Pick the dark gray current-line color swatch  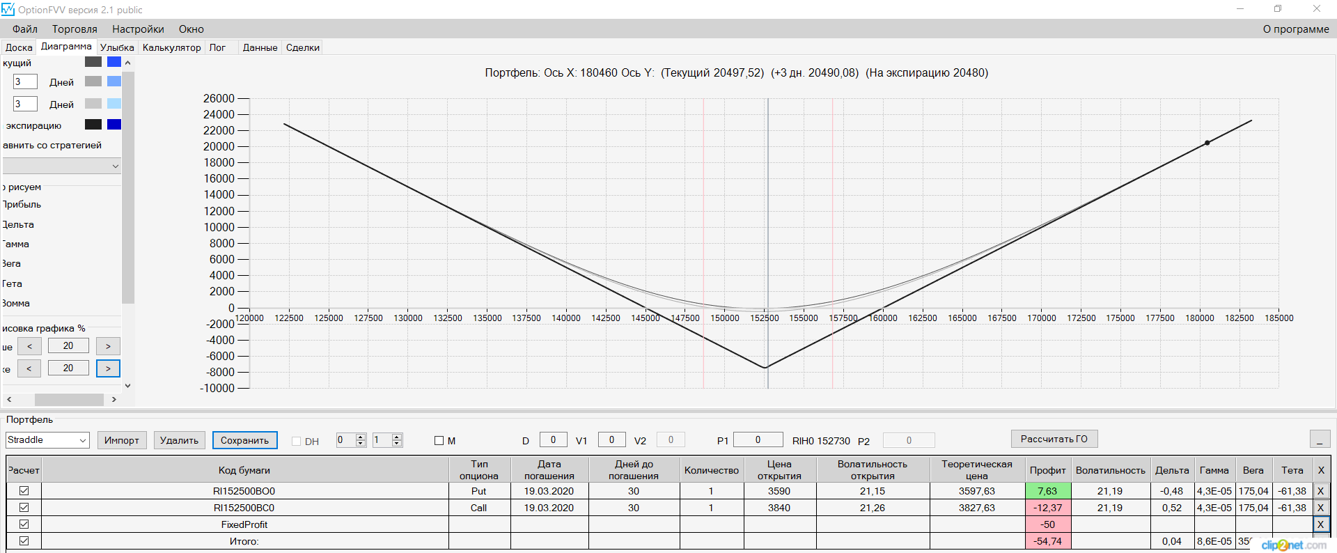pos(93,62)
